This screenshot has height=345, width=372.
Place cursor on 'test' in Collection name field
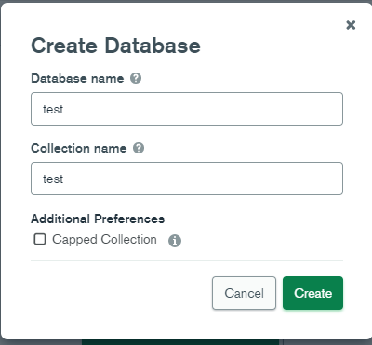coord(53,179)
